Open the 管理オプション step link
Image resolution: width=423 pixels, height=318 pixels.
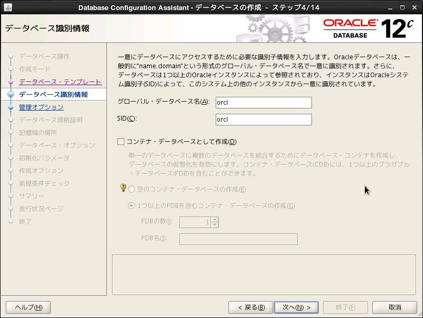pos(41,107)
